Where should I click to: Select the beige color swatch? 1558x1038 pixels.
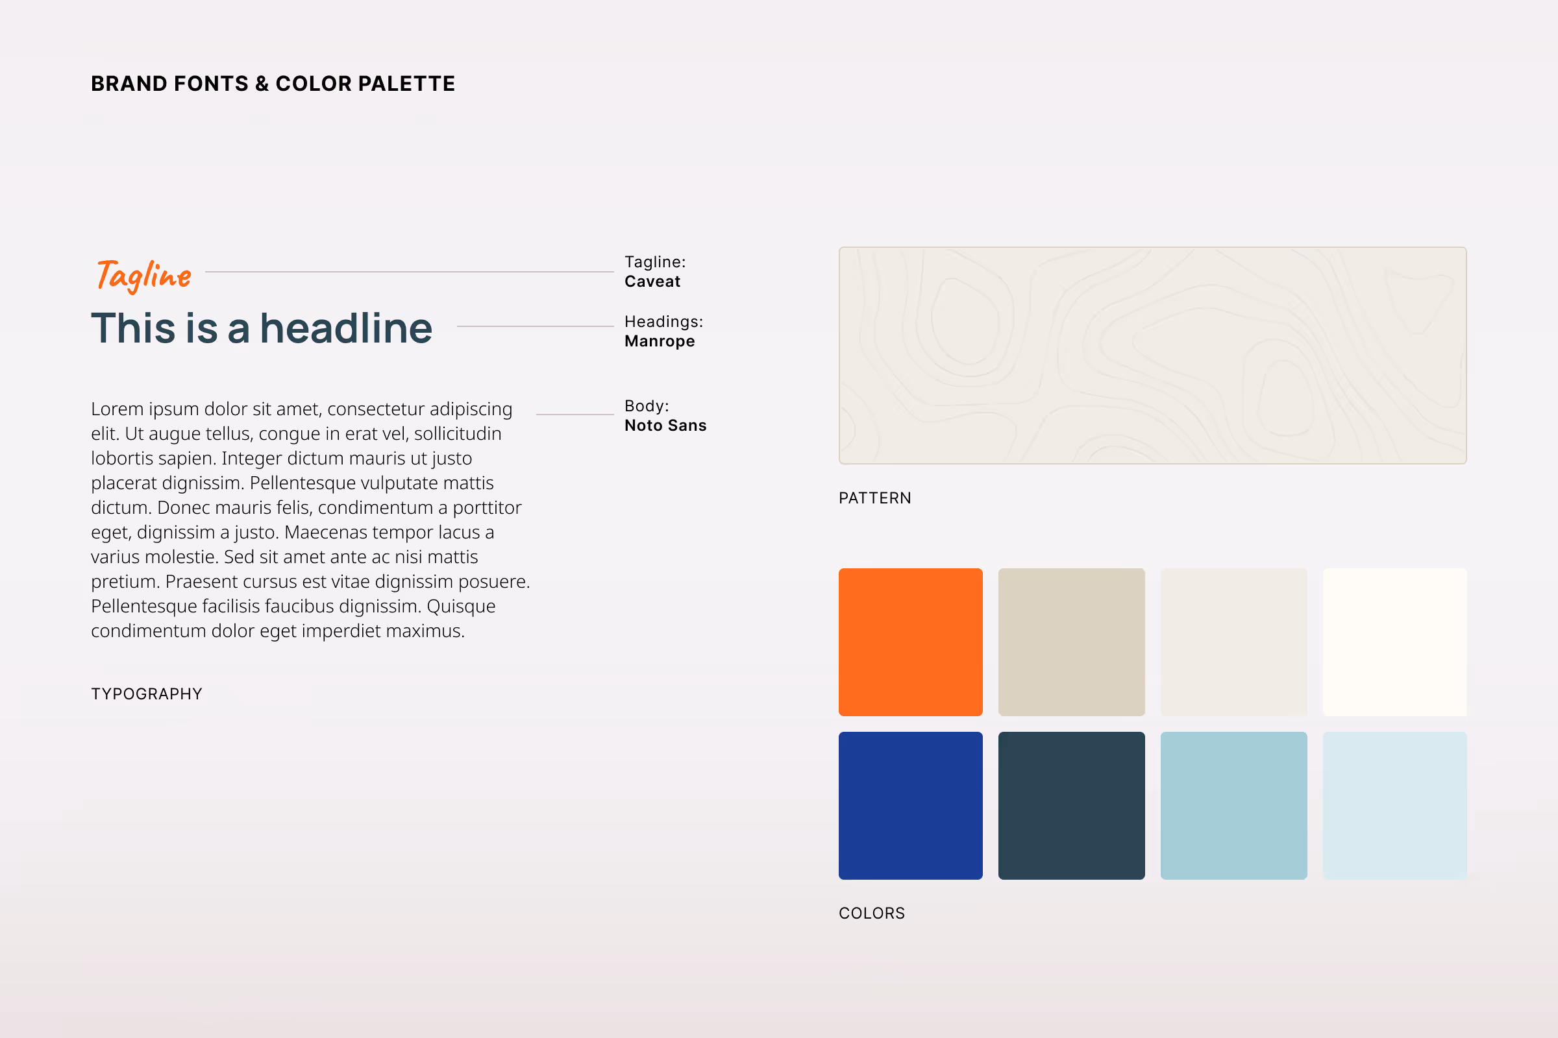click(1071, 642)
